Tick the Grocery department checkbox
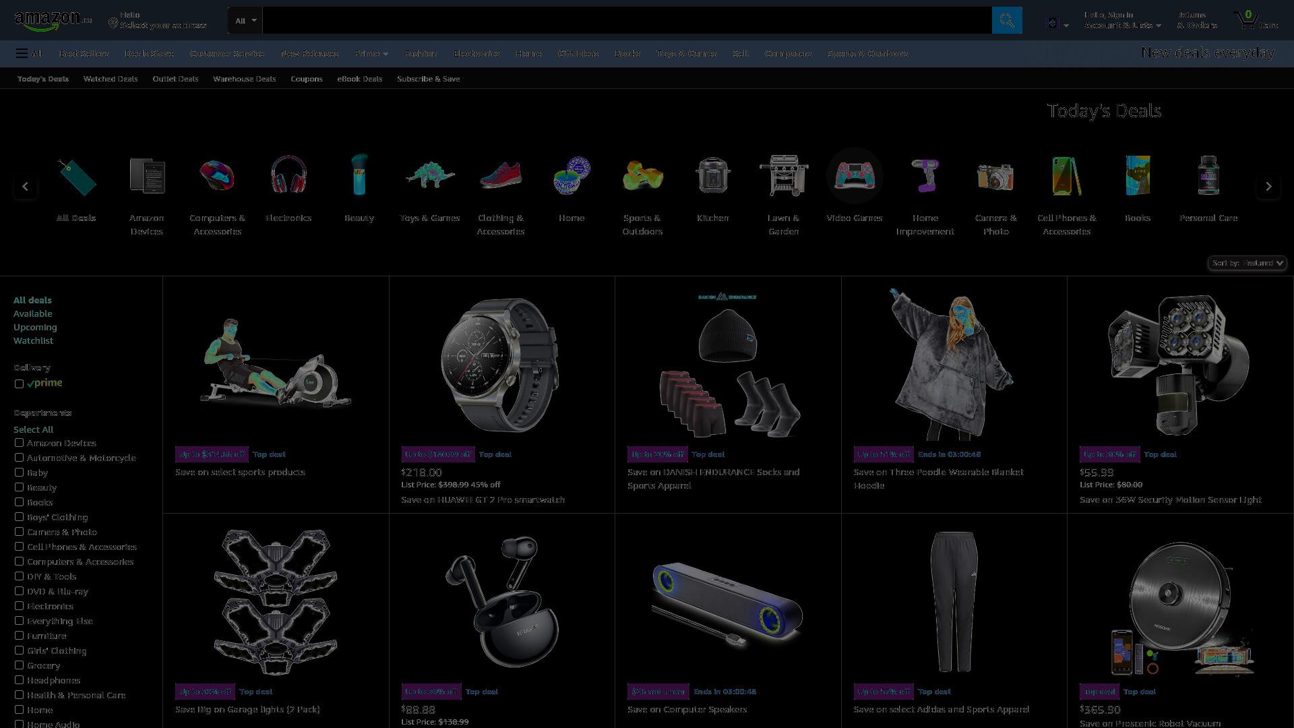Viewport: 1294px width, 728px height. click(x=19, y=665)
